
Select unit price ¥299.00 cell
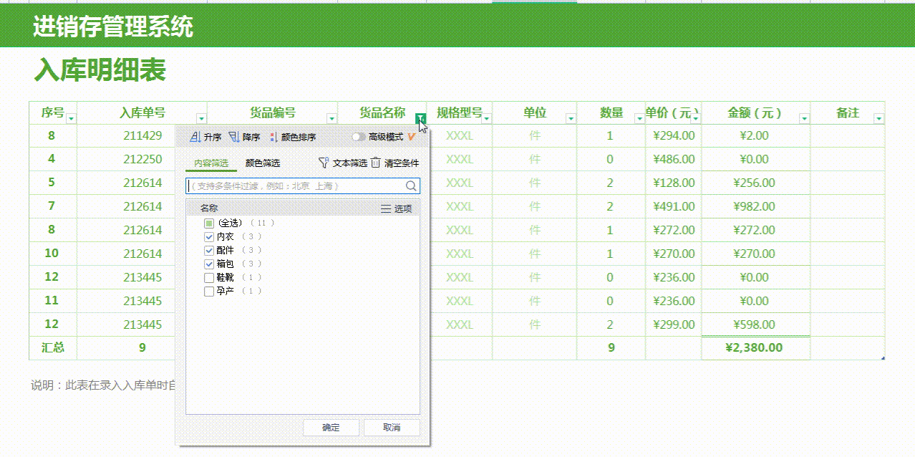tap(674, 324)
